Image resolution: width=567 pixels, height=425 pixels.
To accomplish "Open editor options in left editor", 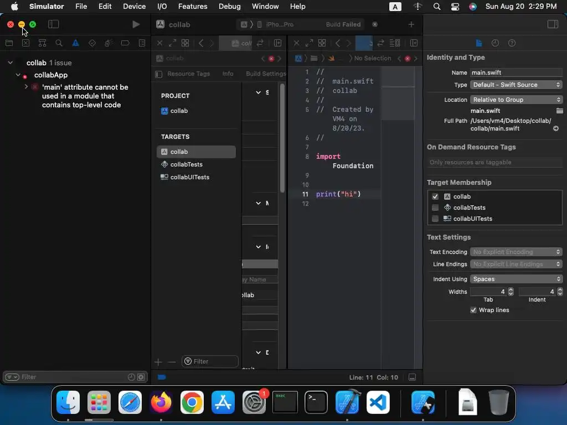I will [x=260, y=43].
